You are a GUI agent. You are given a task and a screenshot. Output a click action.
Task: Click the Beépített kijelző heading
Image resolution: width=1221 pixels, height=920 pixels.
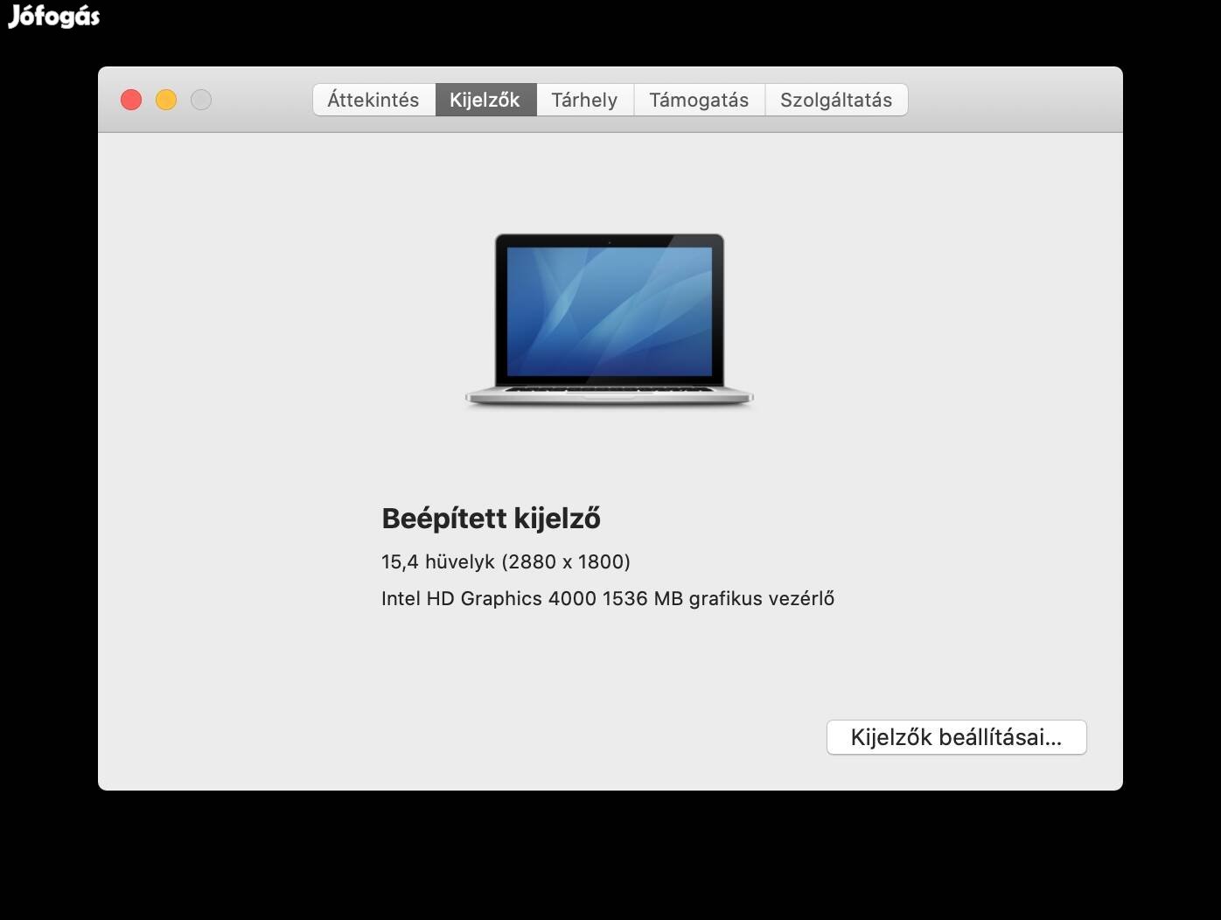click(x=491, y=519)
